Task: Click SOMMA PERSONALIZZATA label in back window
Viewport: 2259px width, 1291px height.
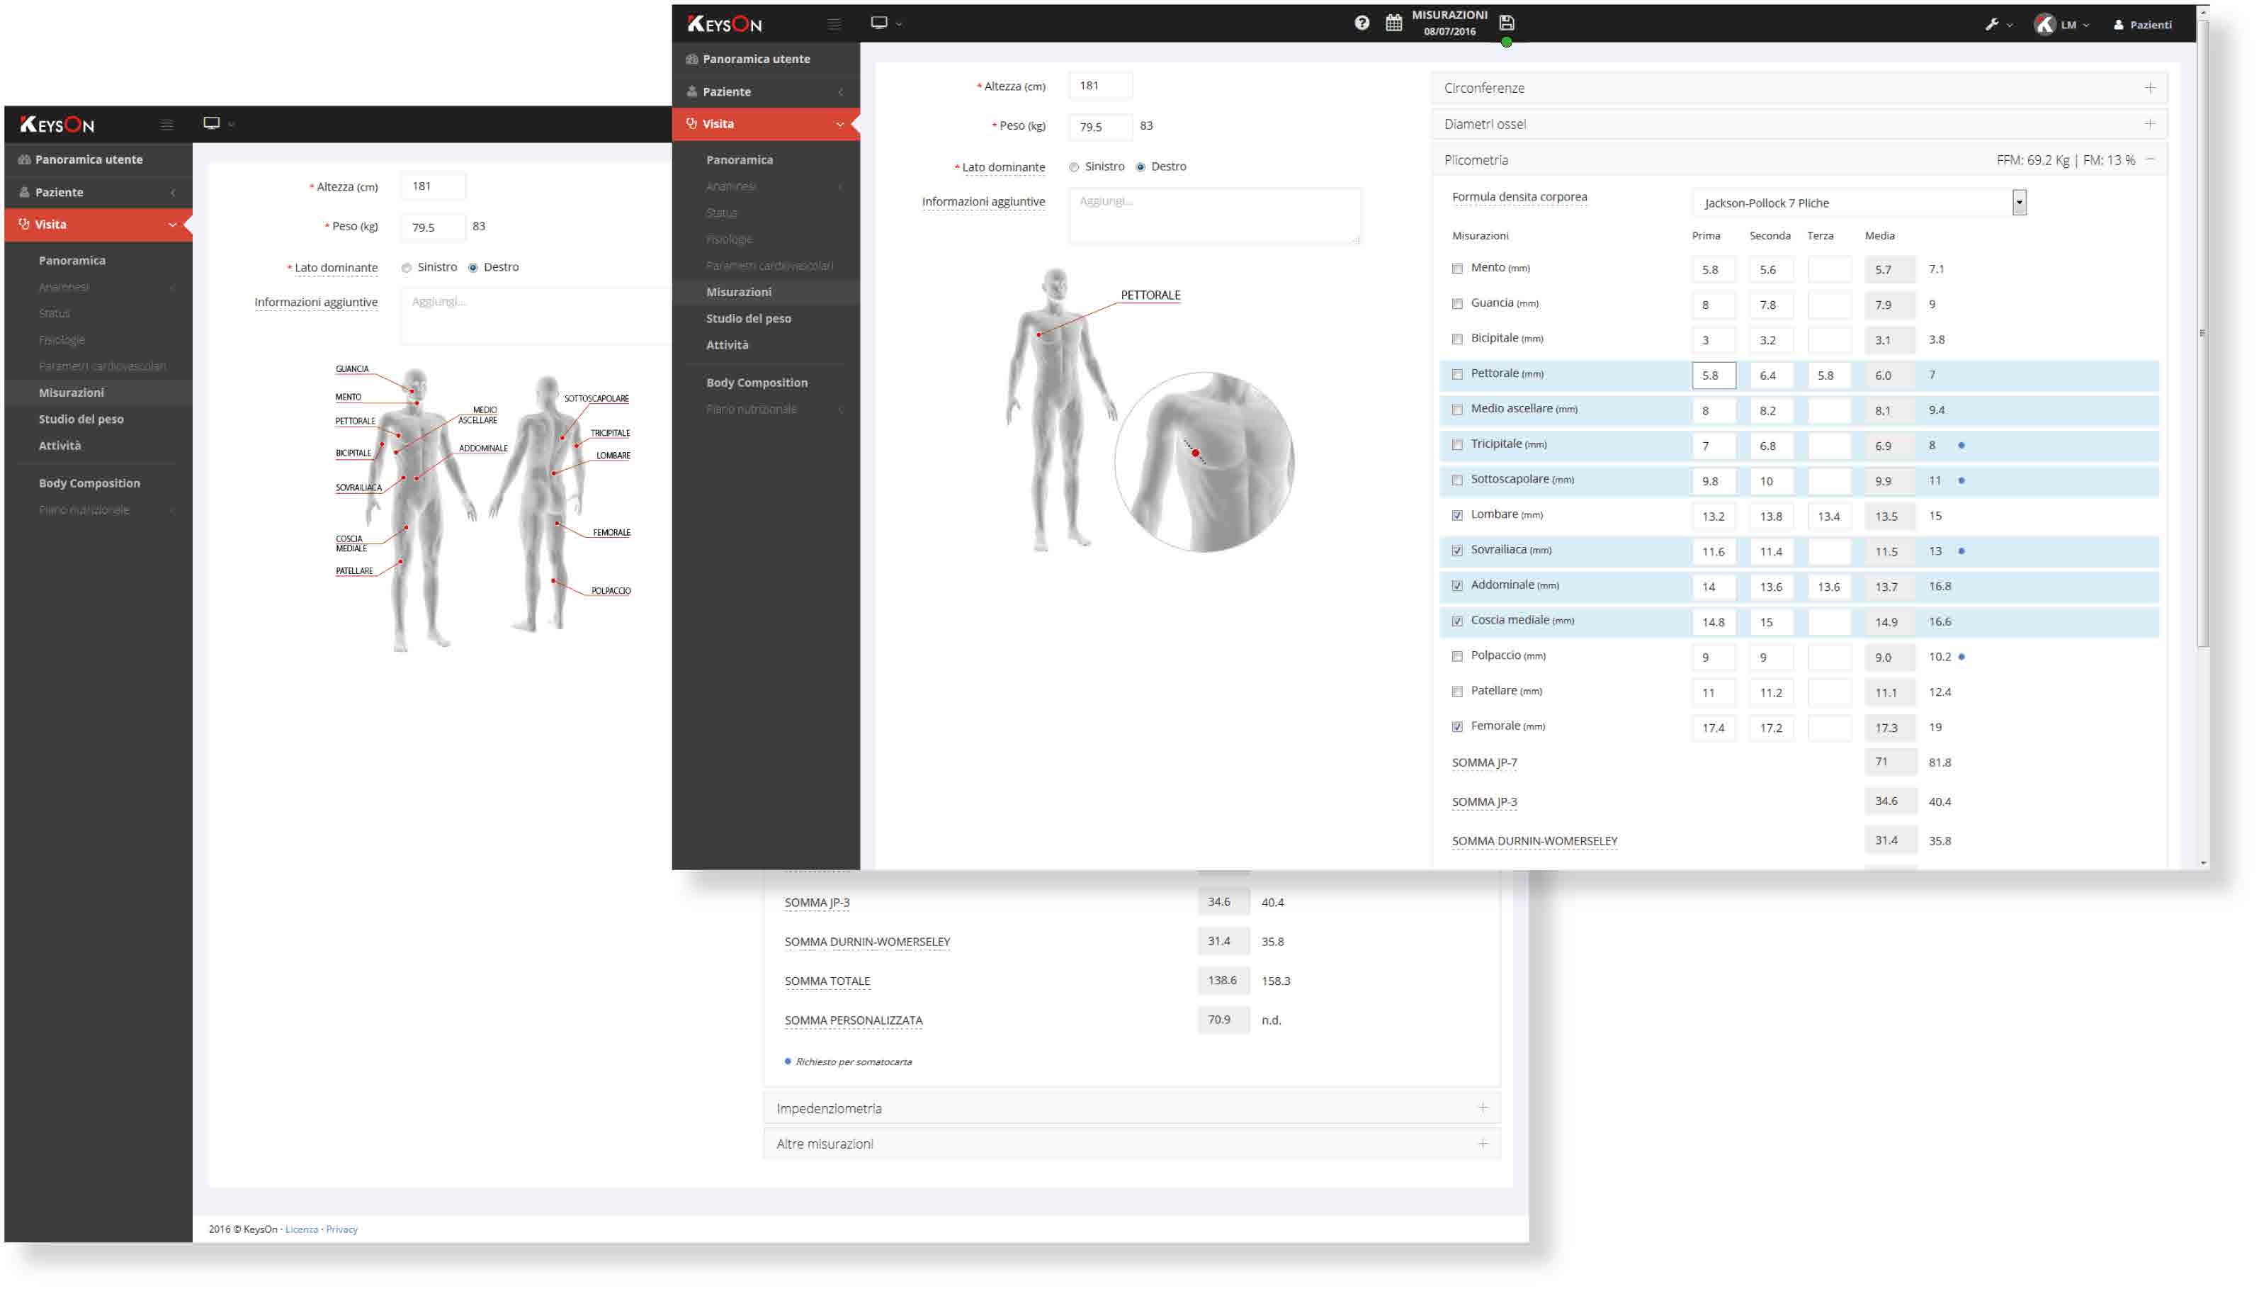Action: pos(853,1020)
